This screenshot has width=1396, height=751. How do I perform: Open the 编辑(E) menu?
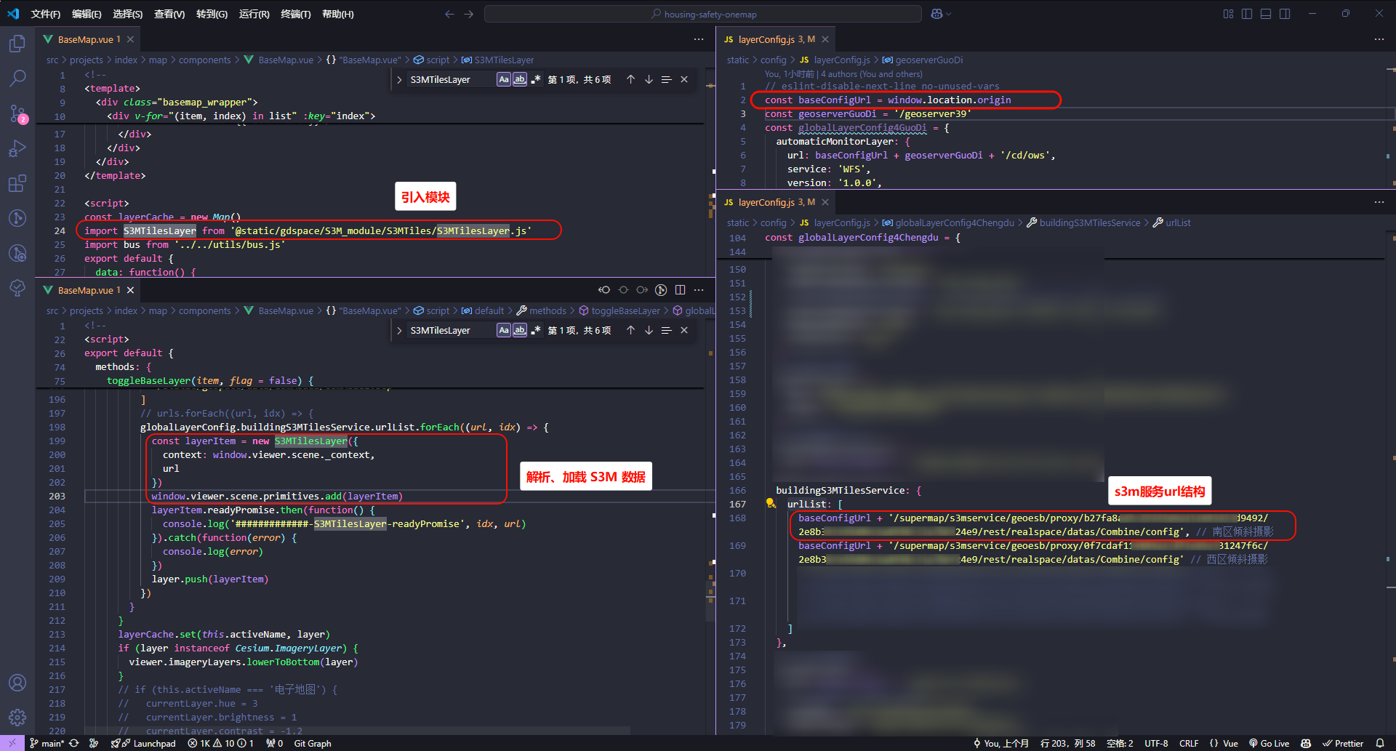click(87, 14)
